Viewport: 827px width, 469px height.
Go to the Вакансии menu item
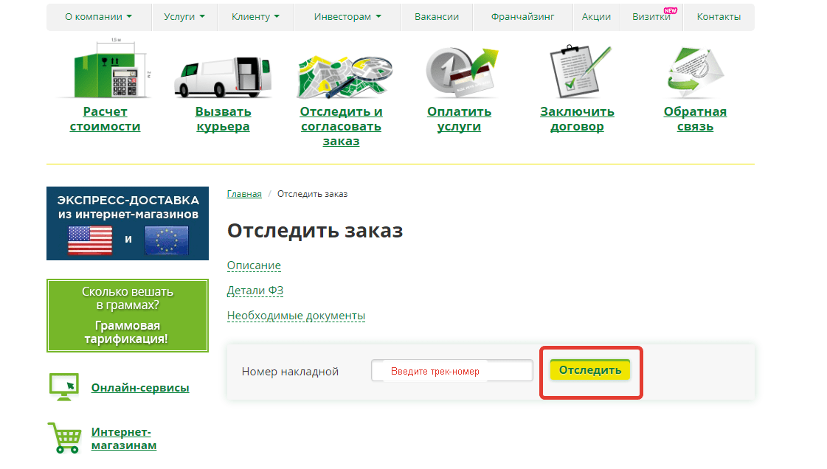click(437, 17)
